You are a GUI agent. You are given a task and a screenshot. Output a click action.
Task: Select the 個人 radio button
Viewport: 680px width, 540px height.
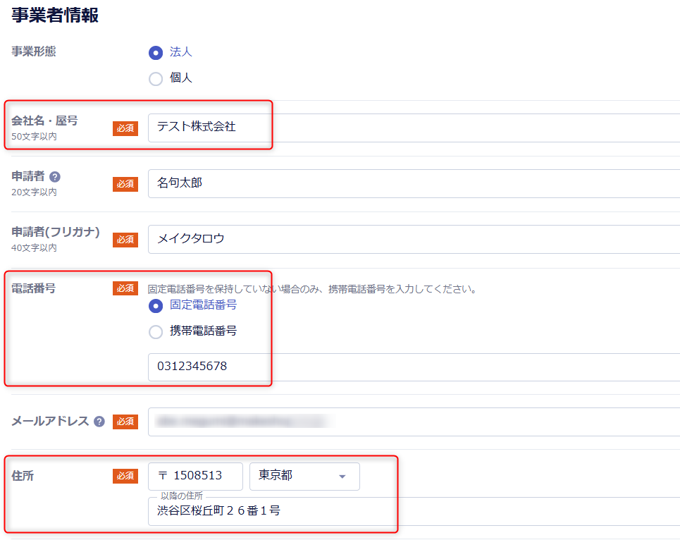156,79
